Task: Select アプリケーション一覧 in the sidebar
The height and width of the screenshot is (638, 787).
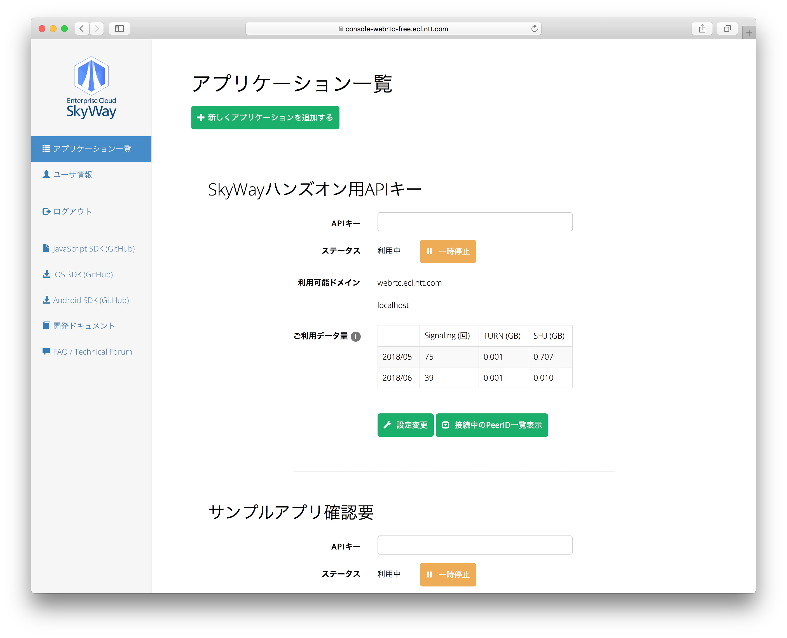Action: [x=91, y=149]
